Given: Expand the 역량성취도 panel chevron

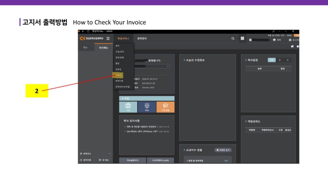Looking at the screenshot, I should tap(246, 121).
